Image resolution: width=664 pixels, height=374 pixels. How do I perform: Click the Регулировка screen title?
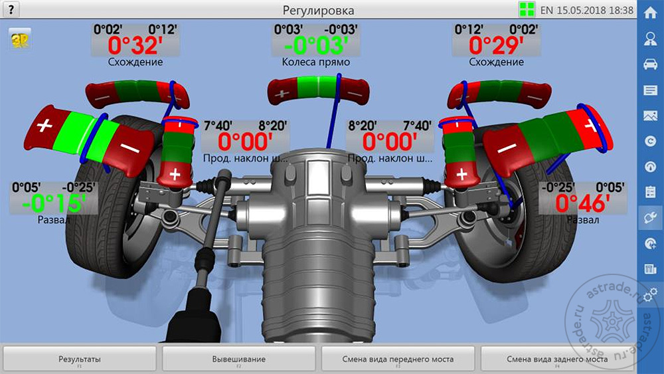coord(319,10)
